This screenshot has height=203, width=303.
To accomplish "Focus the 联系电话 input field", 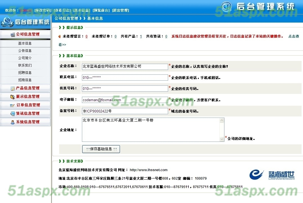I will pos(125,78).
